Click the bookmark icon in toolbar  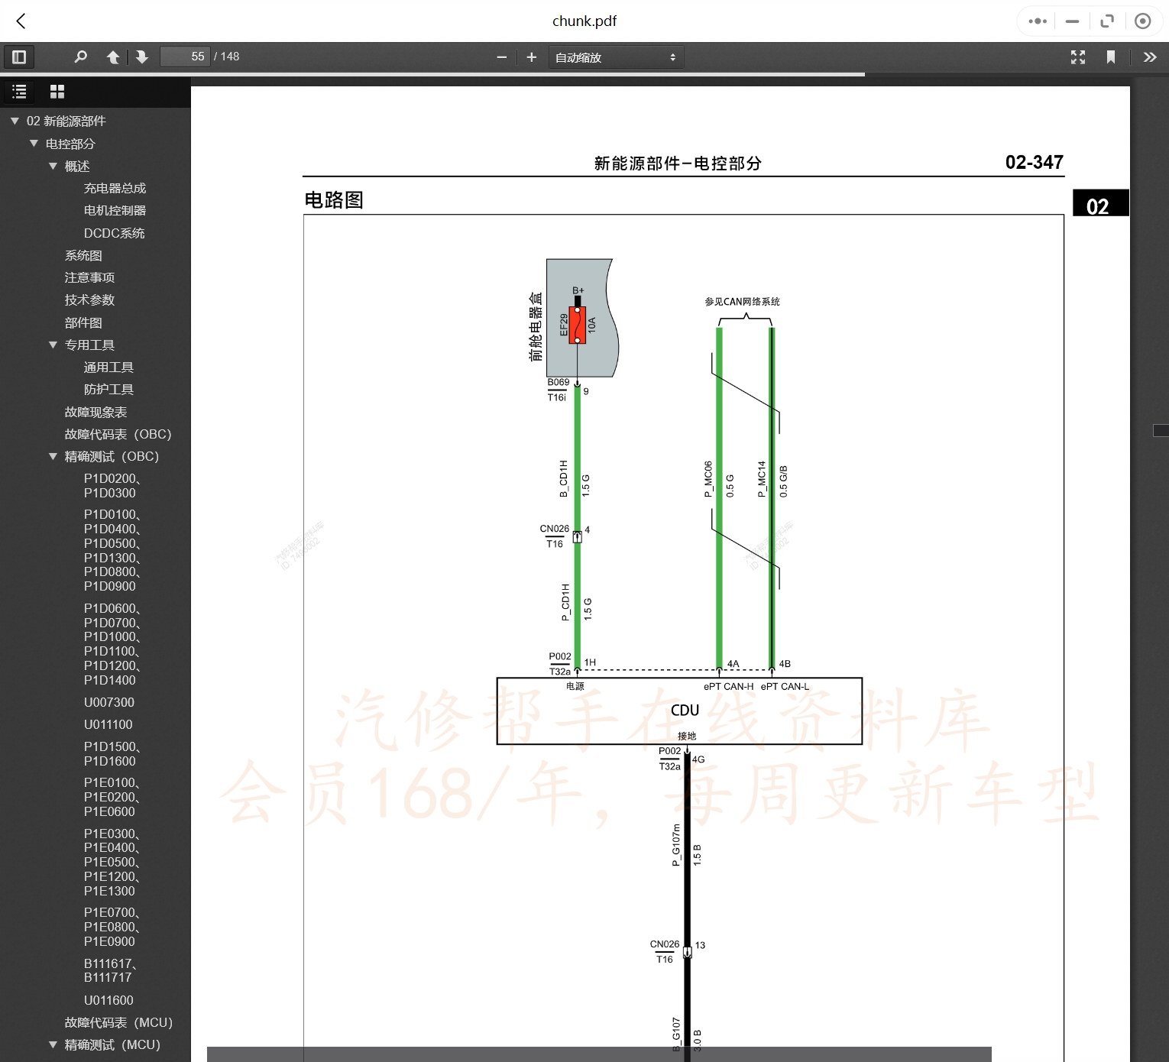[1111, 57]
